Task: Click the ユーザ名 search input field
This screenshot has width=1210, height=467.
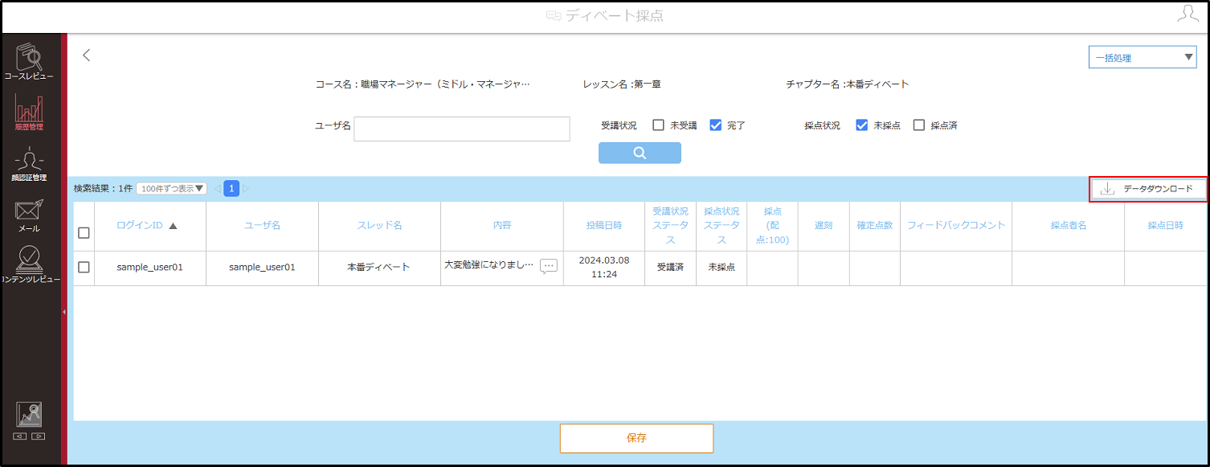Action: point(462,129)
